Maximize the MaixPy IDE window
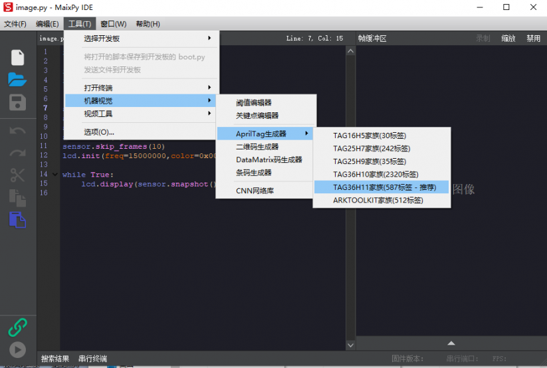This screenshot has width=547, height=368. tap(506, 7)
